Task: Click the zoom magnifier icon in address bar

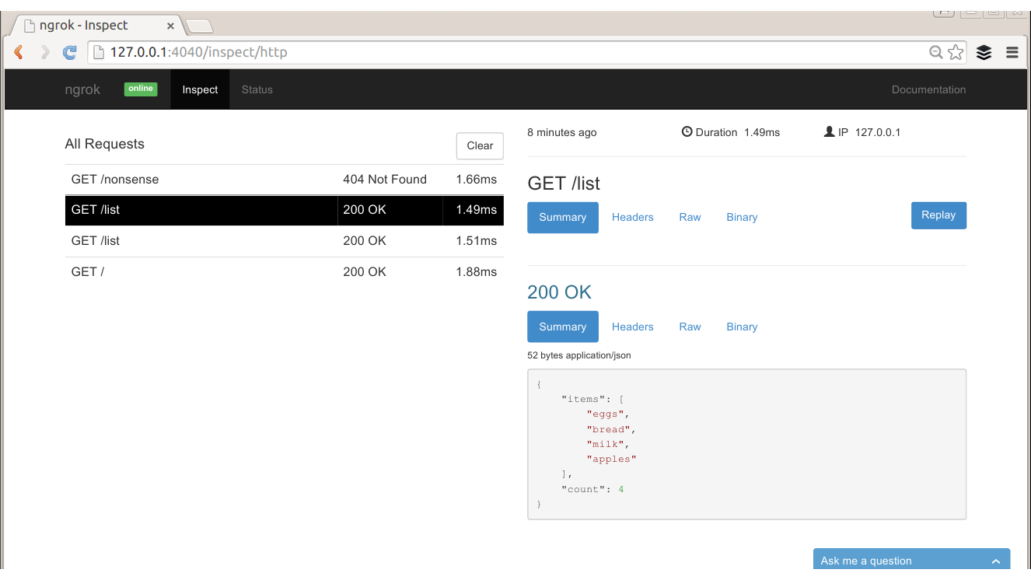Action: click(x=936, y=52)
